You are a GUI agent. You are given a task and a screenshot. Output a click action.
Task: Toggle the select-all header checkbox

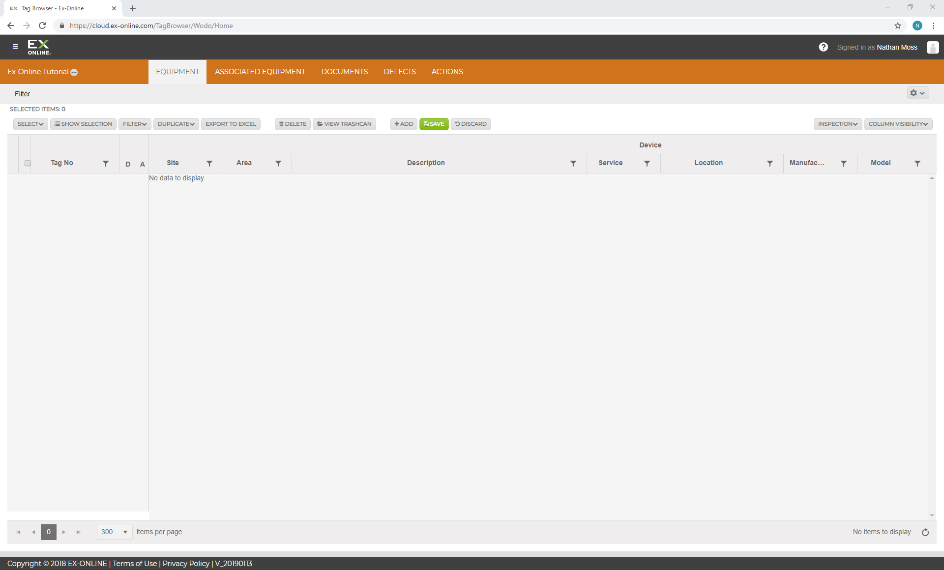click(28, 163)
